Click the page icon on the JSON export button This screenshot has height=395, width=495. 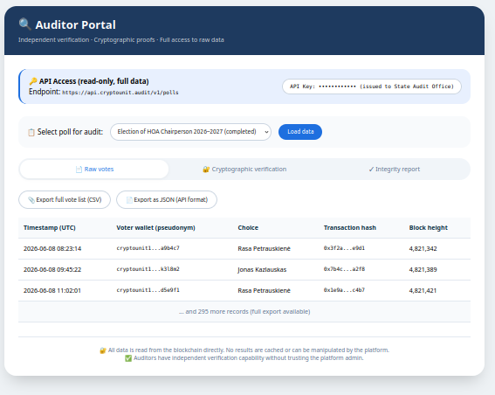click(129, 200)
